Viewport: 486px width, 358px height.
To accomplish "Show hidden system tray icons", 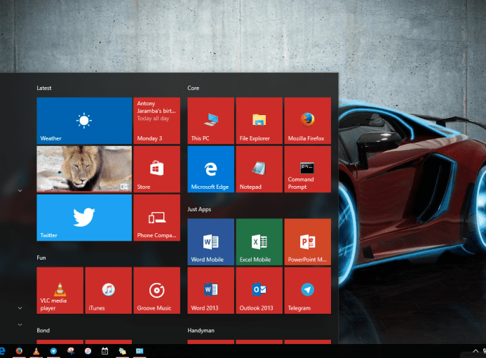I will pyautogui.click(x=475, y=351).
